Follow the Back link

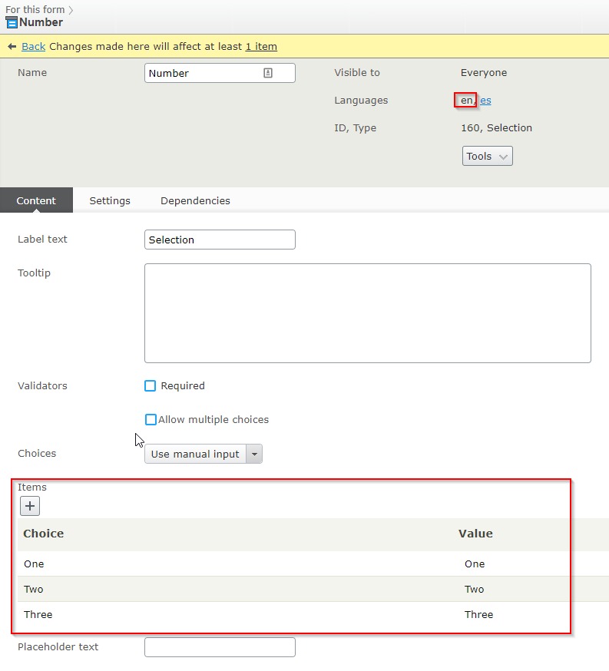pyautogui.click(x=33, y=47)
